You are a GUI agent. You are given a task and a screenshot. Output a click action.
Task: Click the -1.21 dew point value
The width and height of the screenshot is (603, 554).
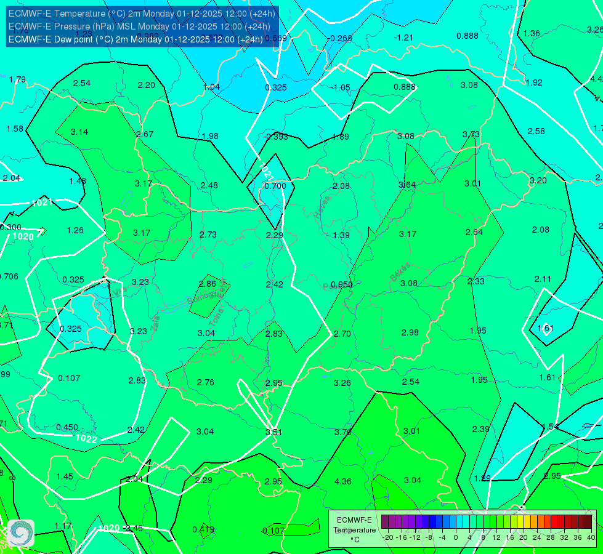click(x=403, y=38)
